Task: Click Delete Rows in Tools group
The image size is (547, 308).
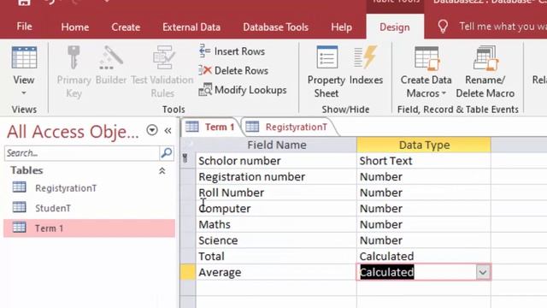Action: [233, 70]
